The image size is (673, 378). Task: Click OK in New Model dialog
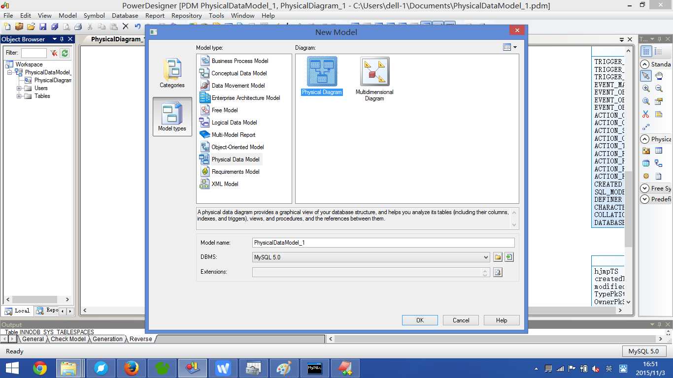pyautogui.click(x=420, y=320)
